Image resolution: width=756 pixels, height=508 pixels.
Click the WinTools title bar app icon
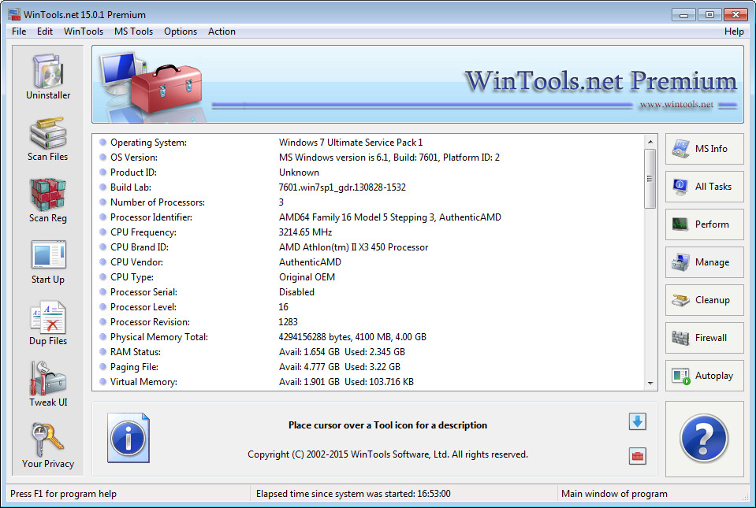click(x=14, y=14)
